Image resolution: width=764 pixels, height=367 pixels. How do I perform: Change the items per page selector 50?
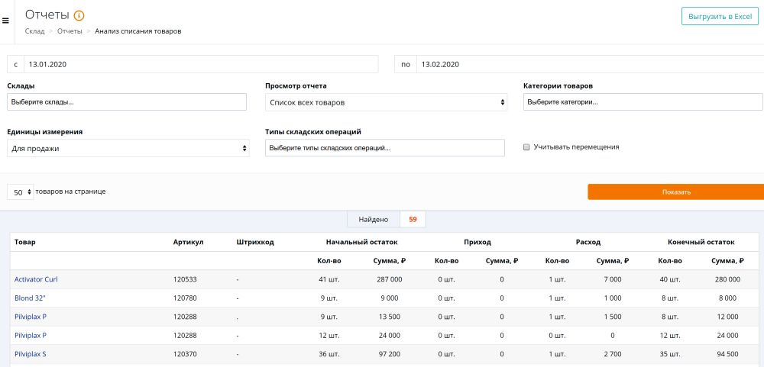point(21,192)
